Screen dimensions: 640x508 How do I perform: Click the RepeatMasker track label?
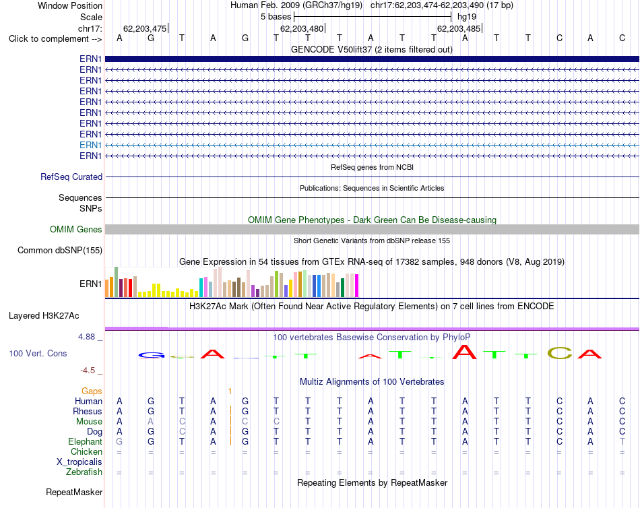point(74,492)
